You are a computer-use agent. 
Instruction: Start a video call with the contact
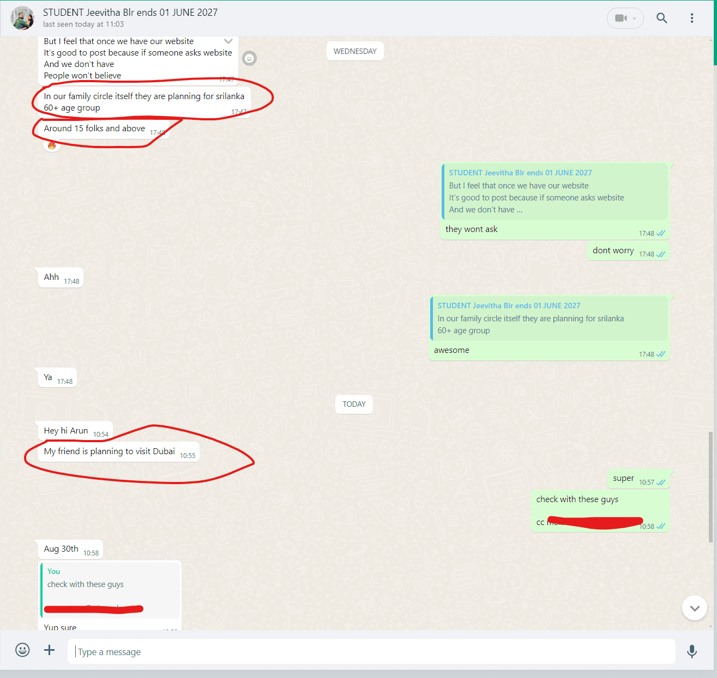point(620,18)
